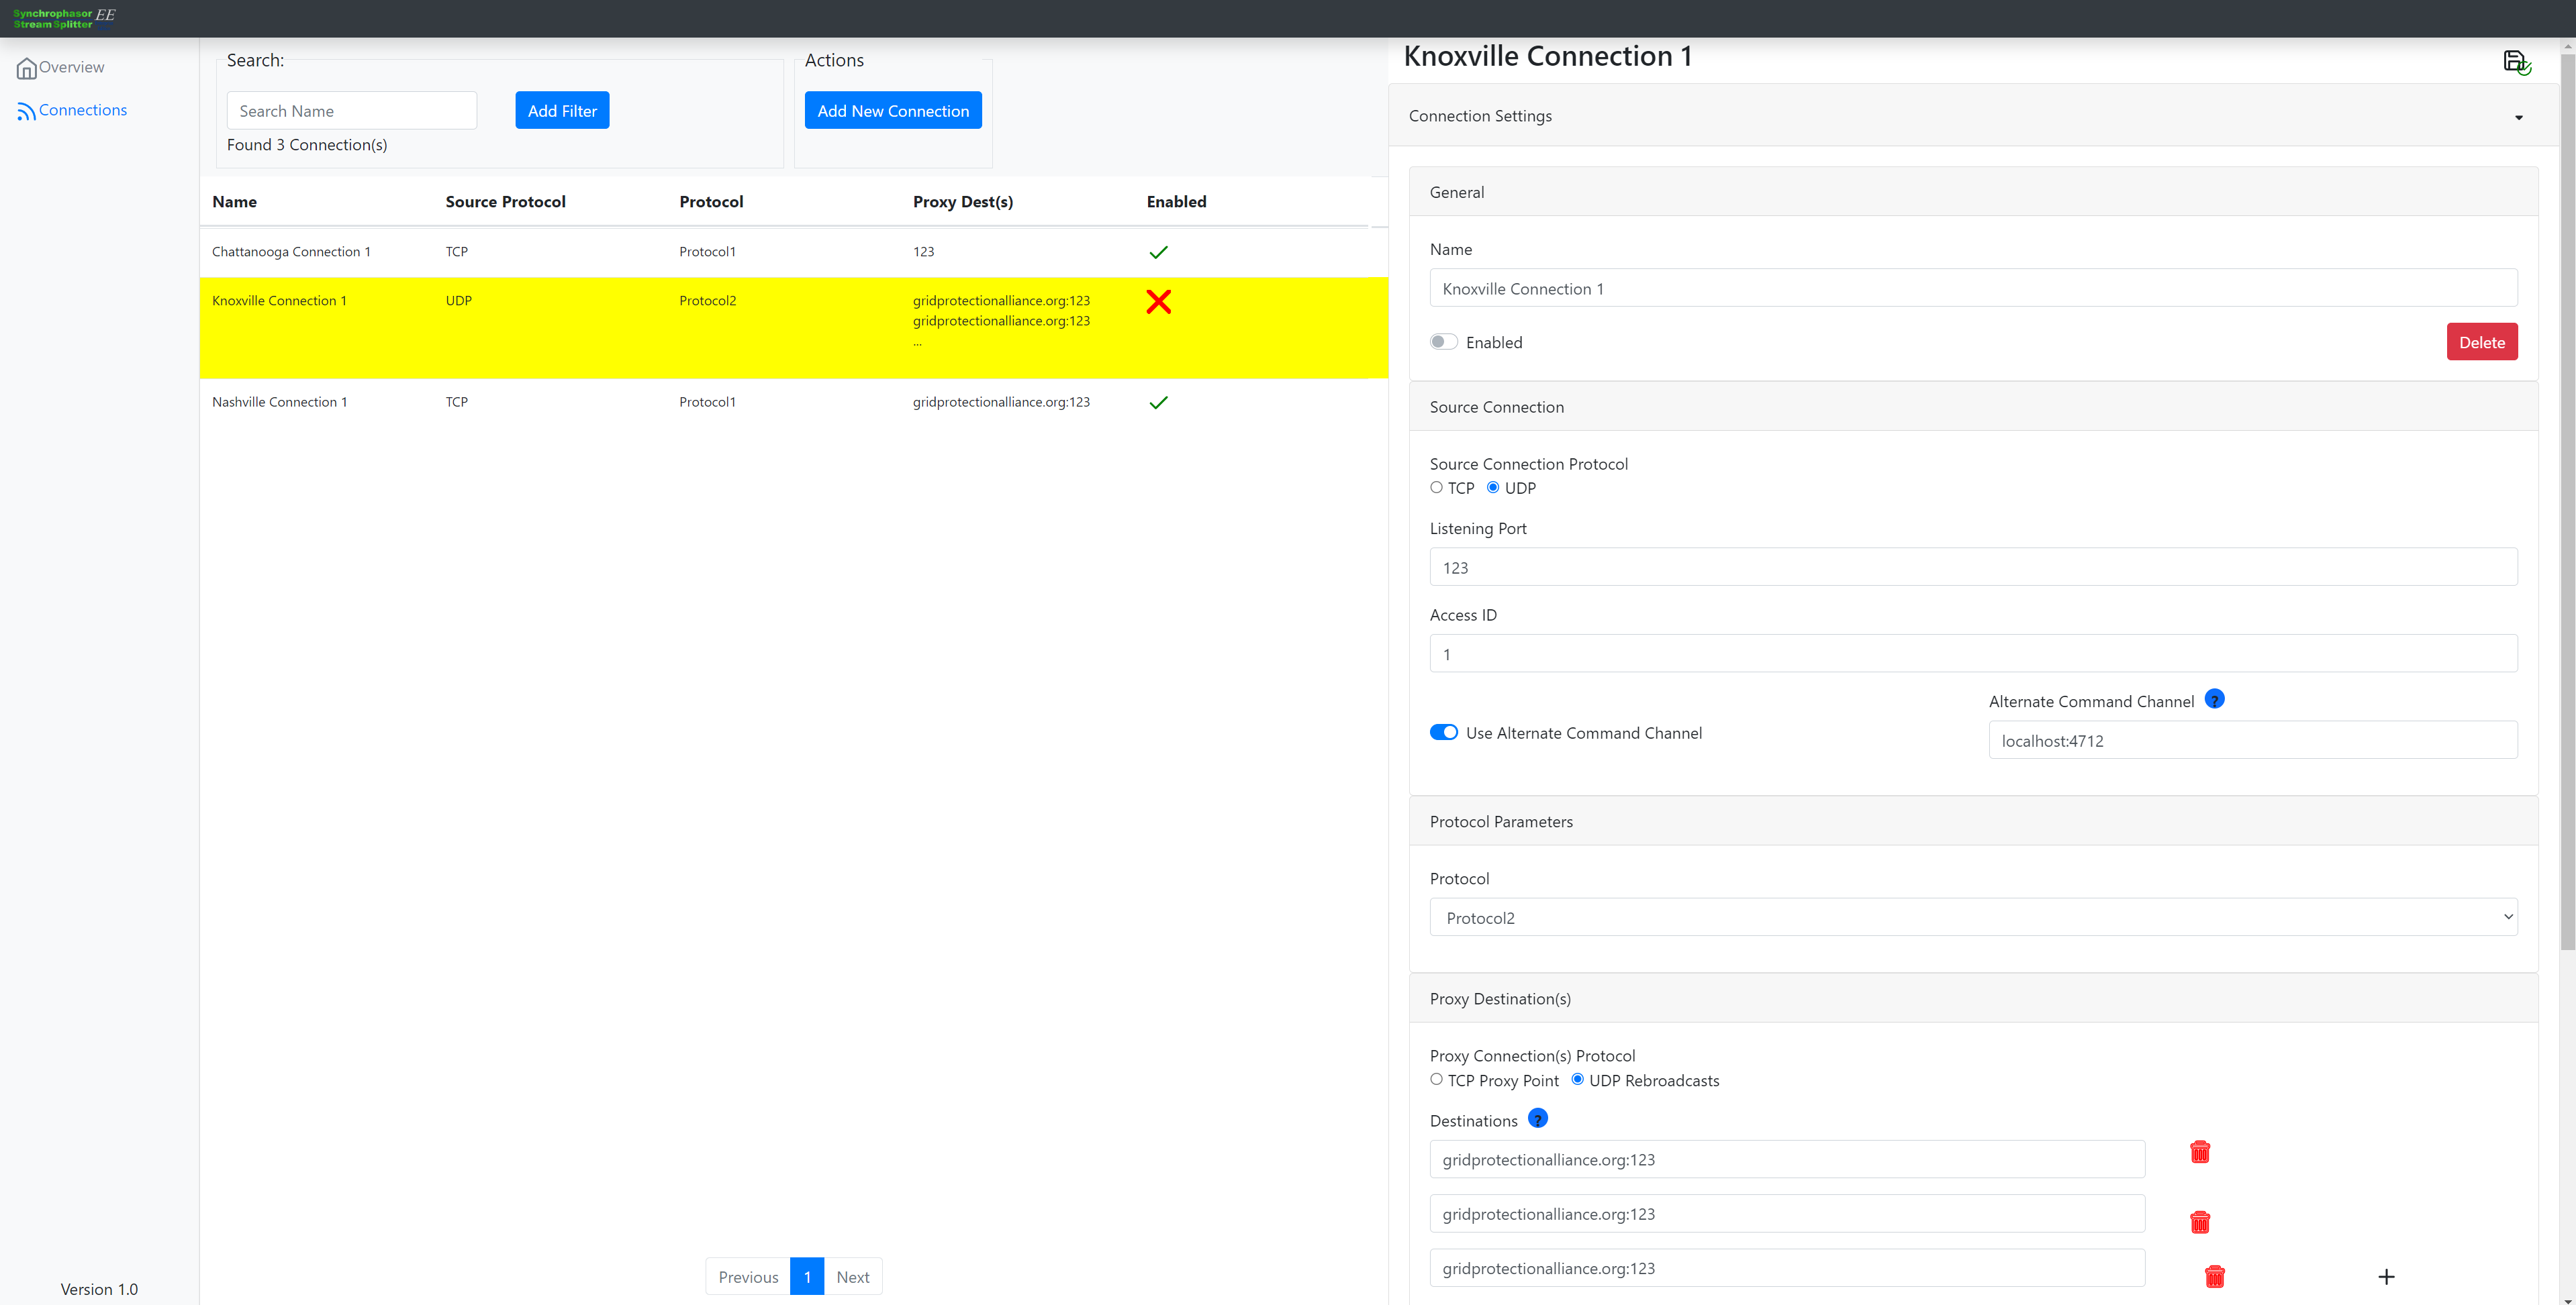Turn off Use Alternate Command Channel switch
The width and height of the screenshot is (2576, 1305).
click(x=1443, y=733)
